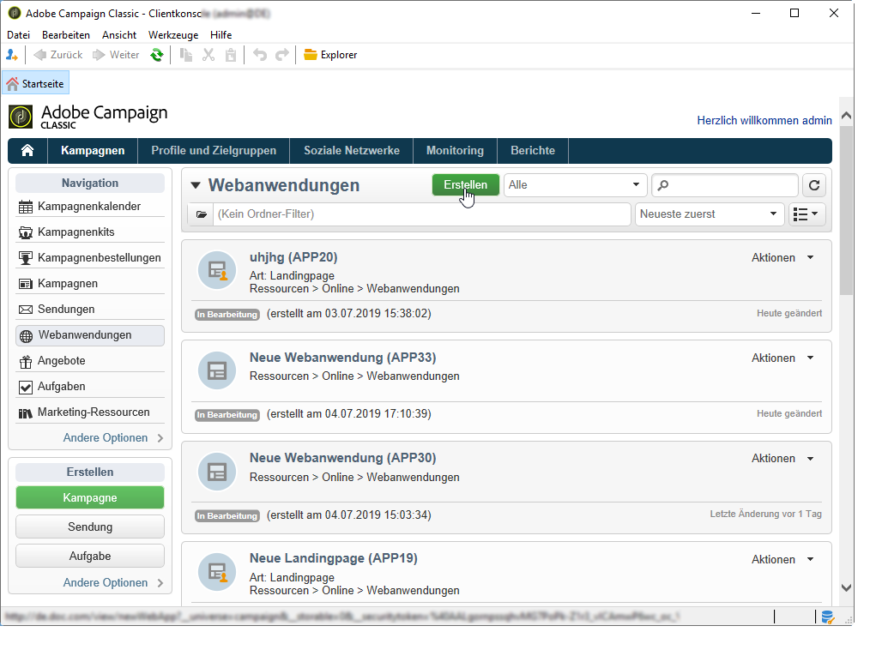
Task: Open the Kampagnen navigation entry
Action: [90, 283]
